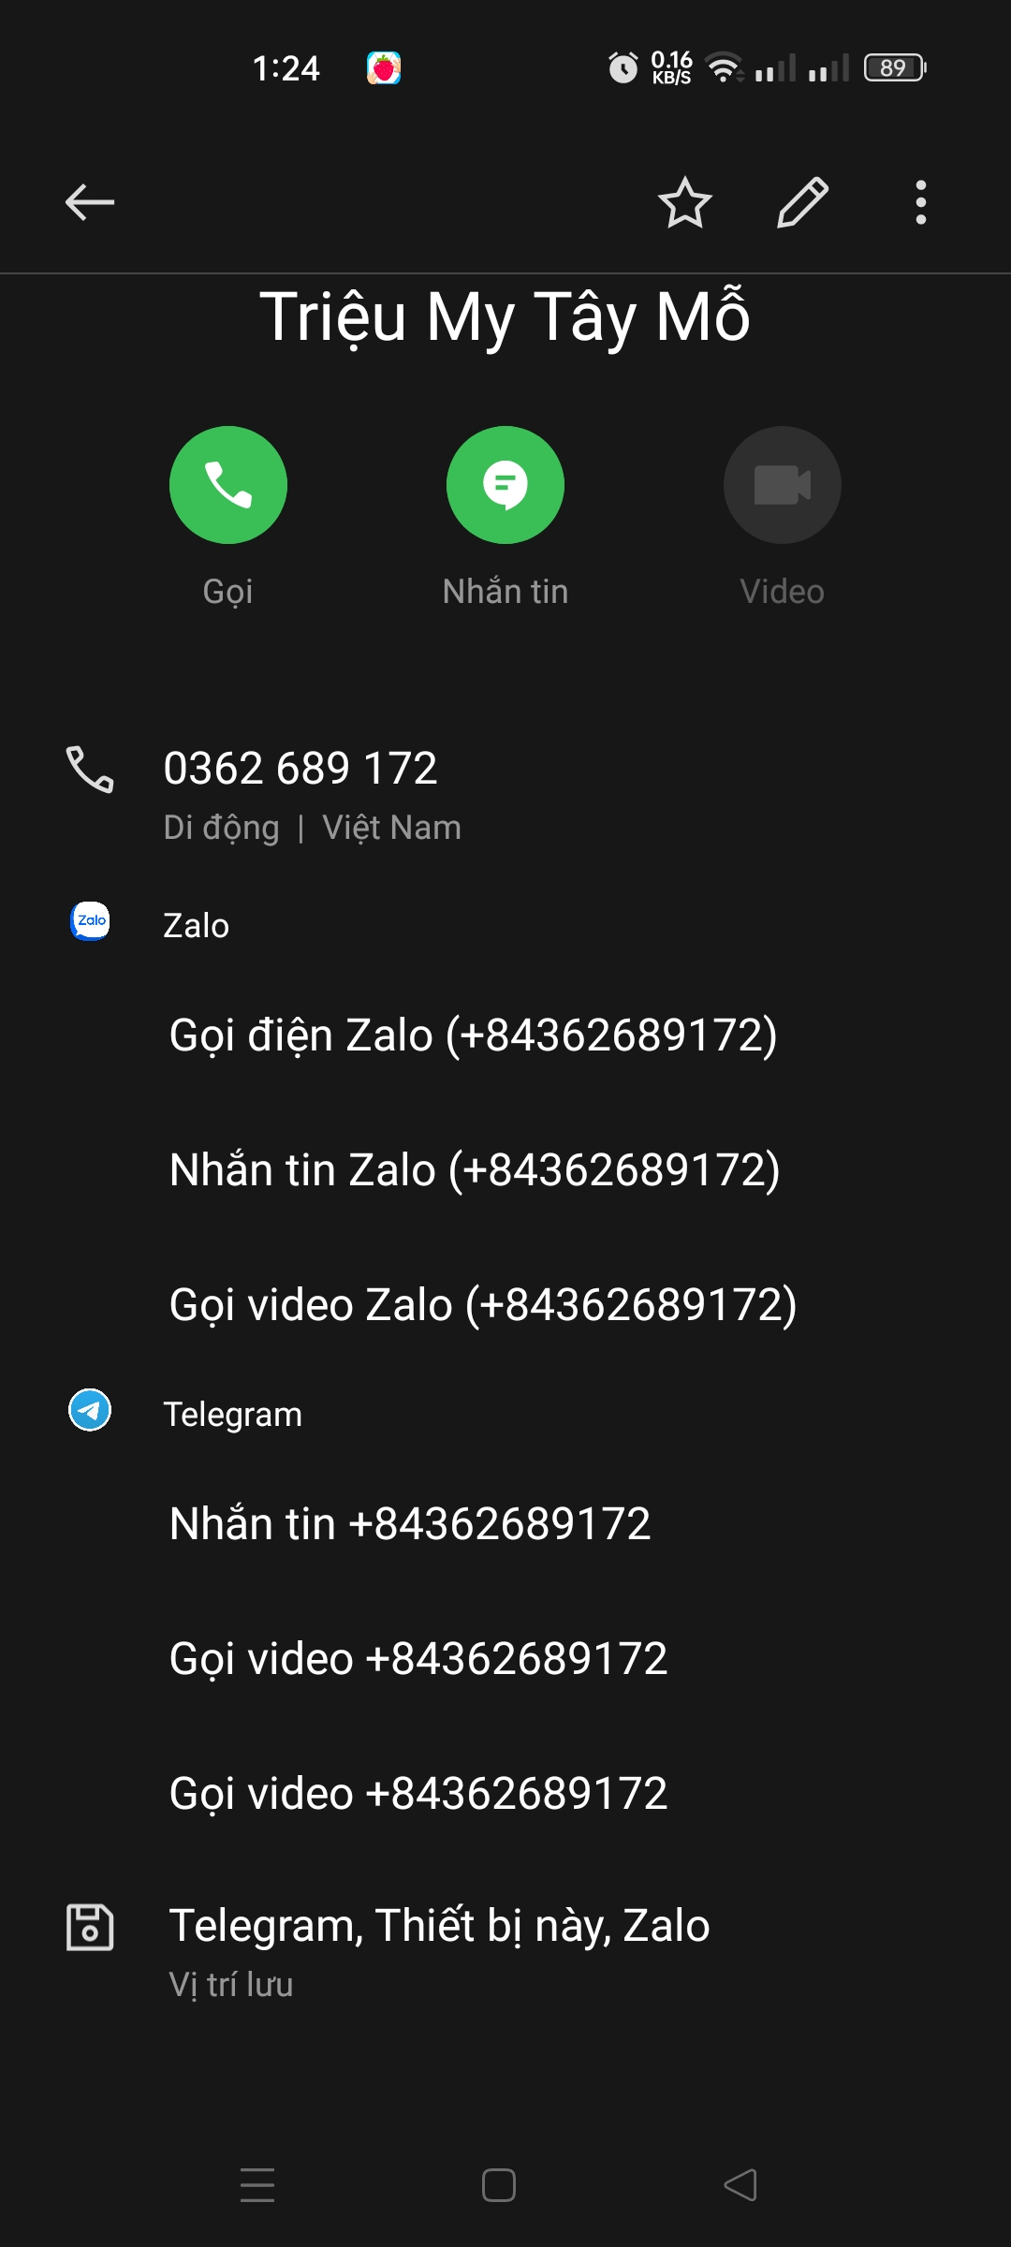Tap the green Gọi call button
The height and width of the screenshot is (2247, 1011).
(228, 485)
